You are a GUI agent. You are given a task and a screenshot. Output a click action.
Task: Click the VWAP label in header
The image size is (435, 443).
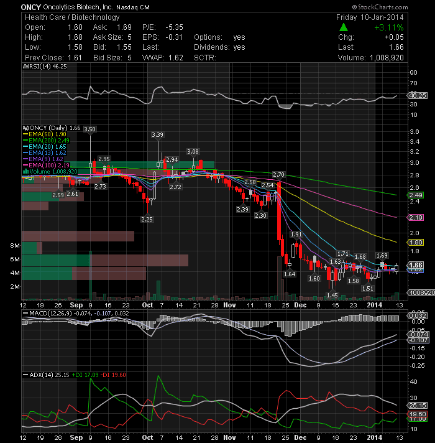point(154,58)
